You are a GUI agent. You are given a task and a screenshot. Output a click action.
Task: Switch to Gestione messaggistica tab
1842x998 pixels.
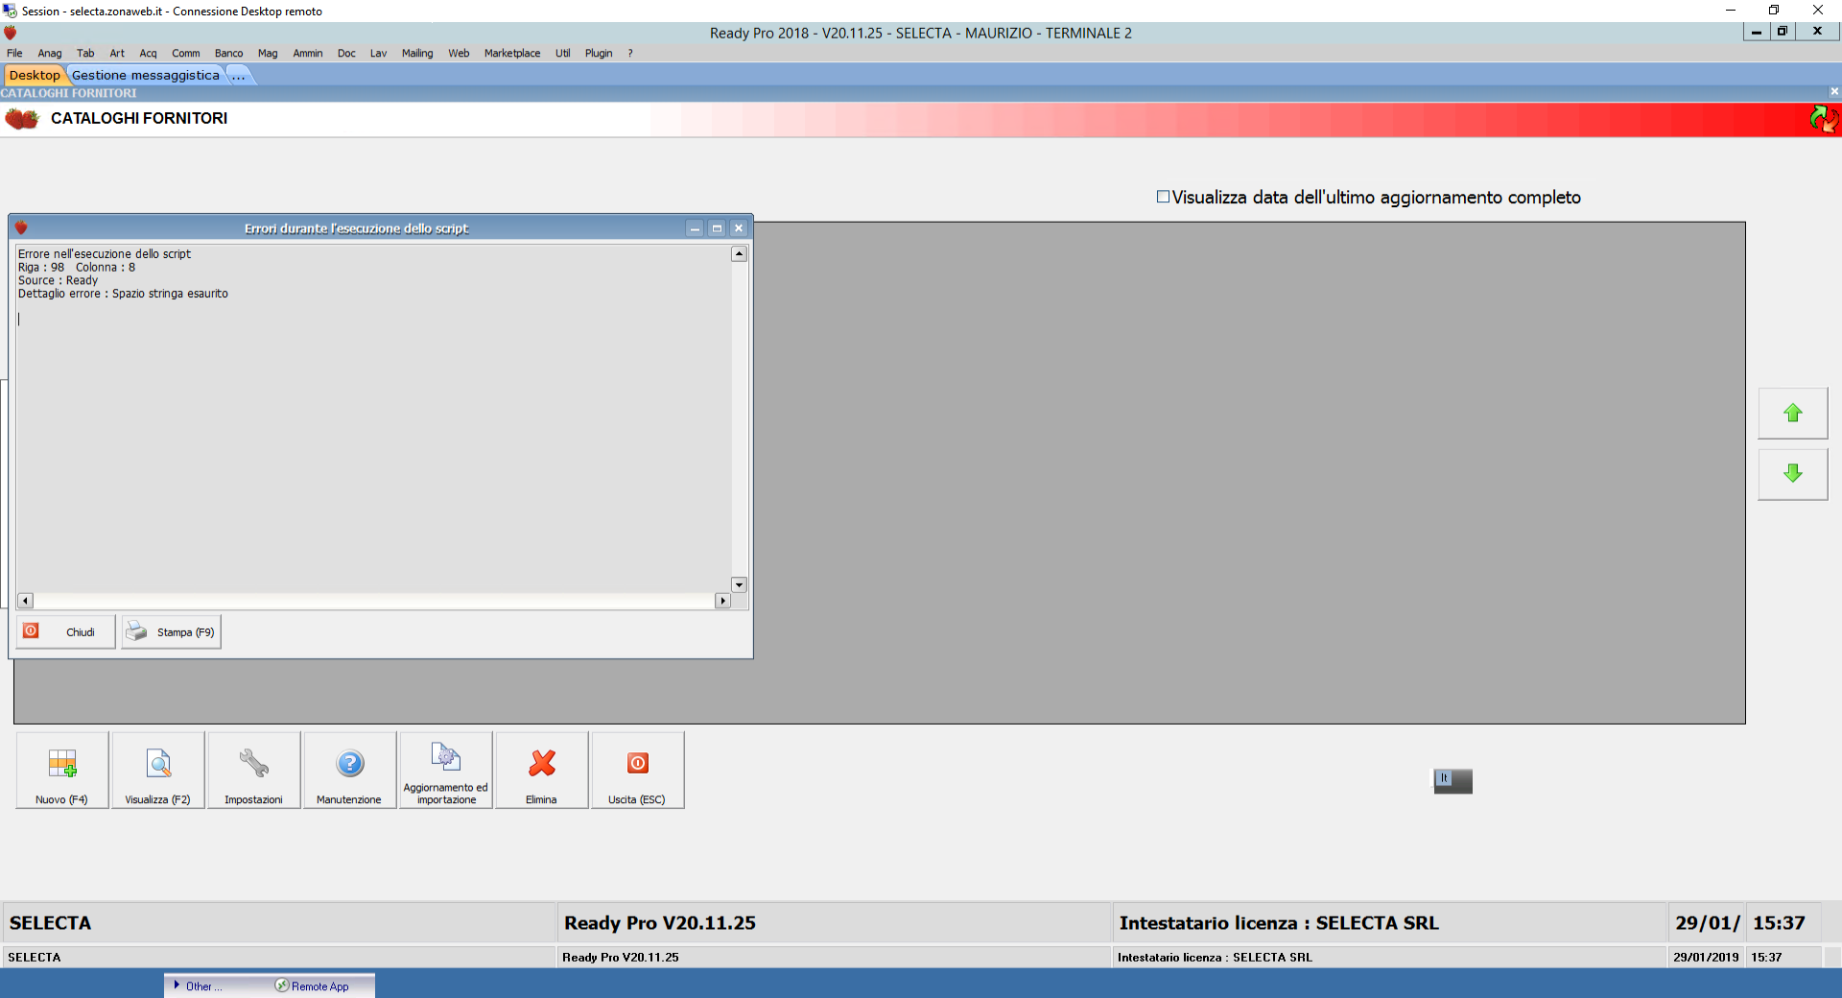coord(146,75)
